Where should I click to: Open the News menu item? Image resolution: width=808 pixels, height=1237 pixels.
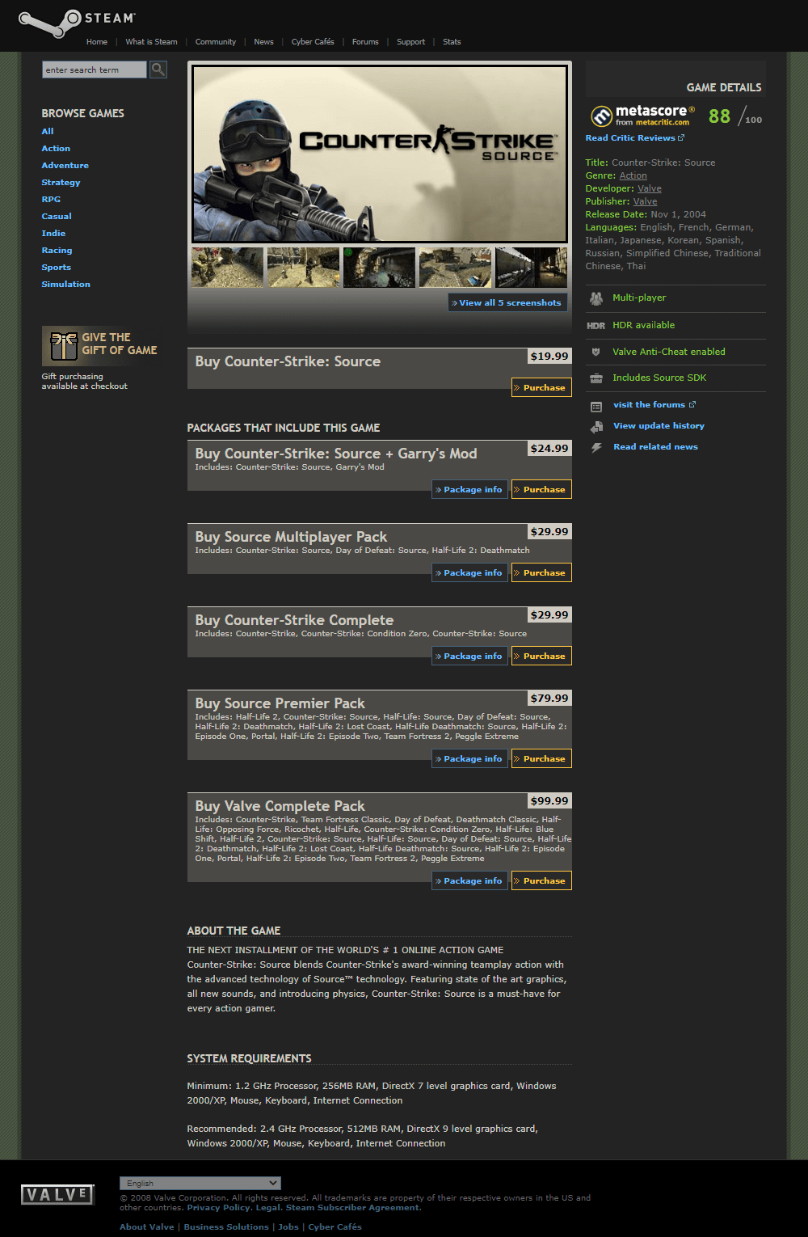(263, 42)
